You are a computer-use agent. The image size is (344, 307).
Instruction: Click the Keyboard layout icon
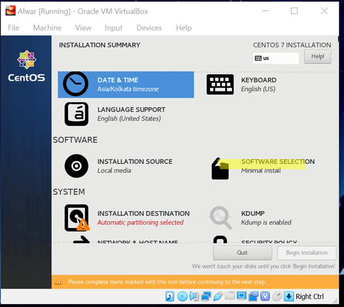click(220, 85)
